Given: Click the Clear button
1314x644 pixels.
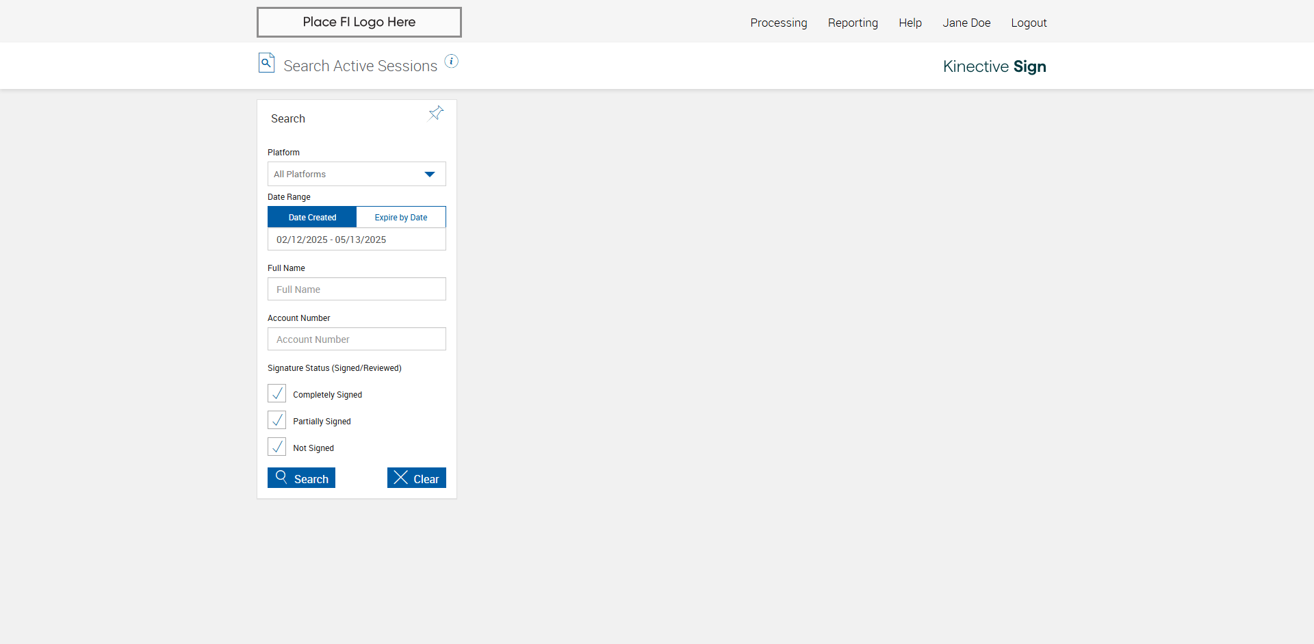Looking at the screenshot, I should tap(417, 478).
